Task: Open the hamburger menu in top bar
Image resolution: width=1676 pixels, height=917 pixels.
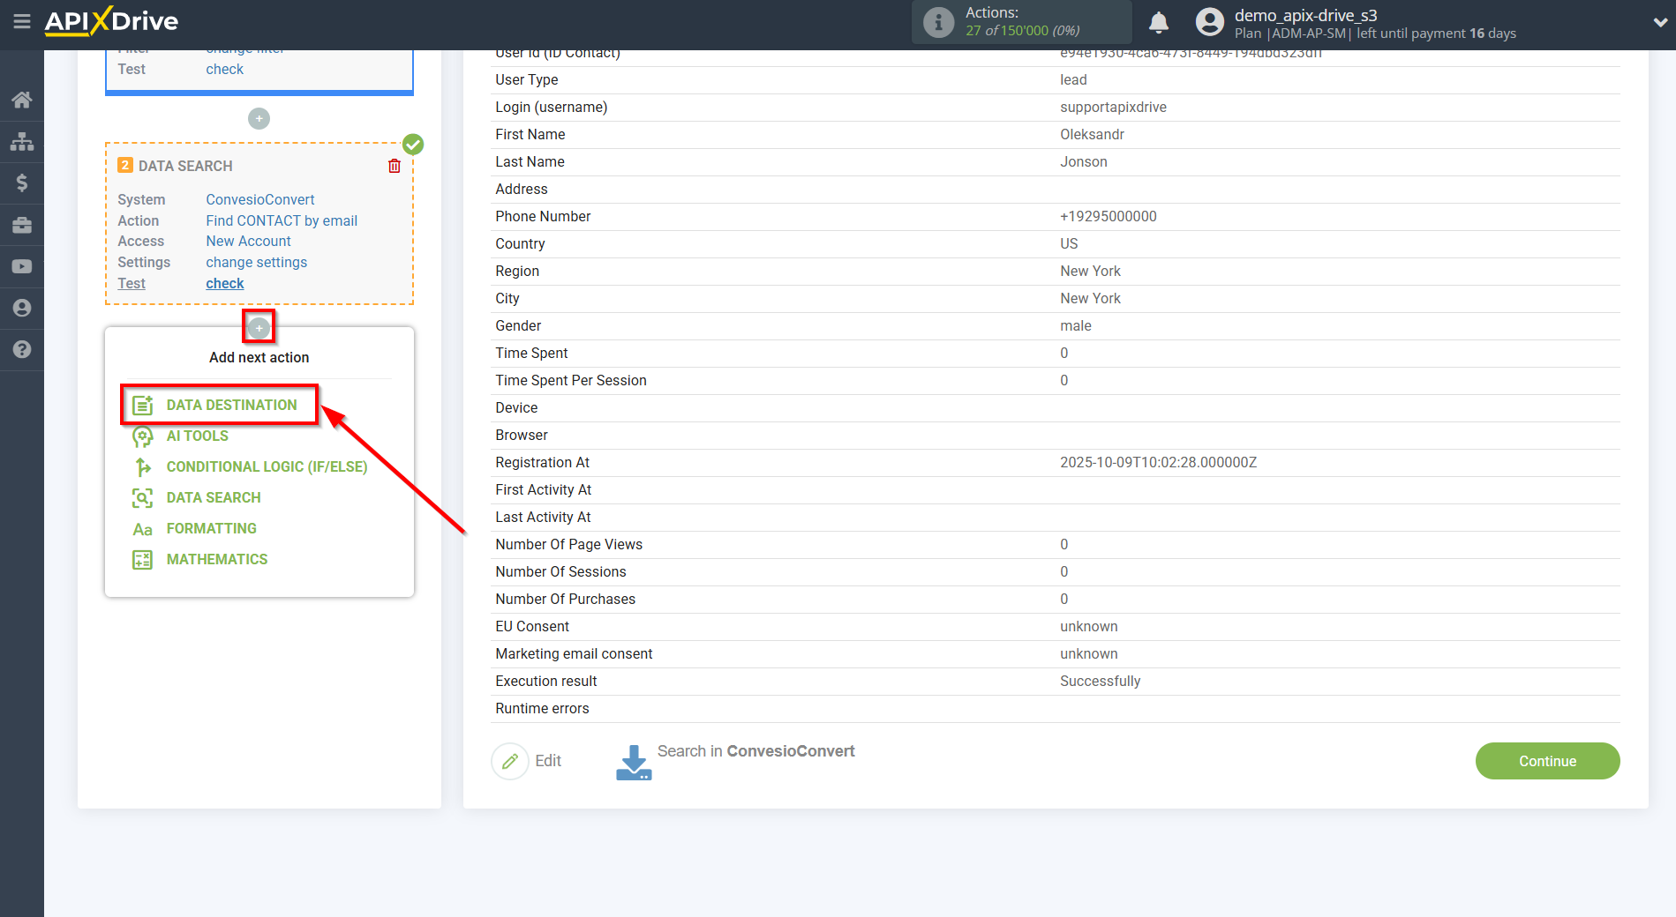Action: click(x=21, y=21)
